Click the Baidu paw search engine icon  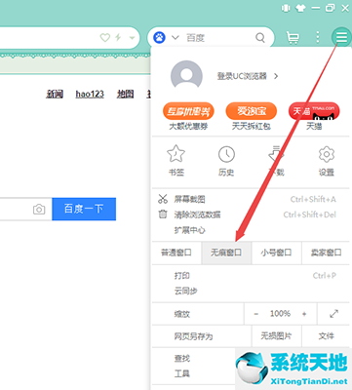pos(159,38)
